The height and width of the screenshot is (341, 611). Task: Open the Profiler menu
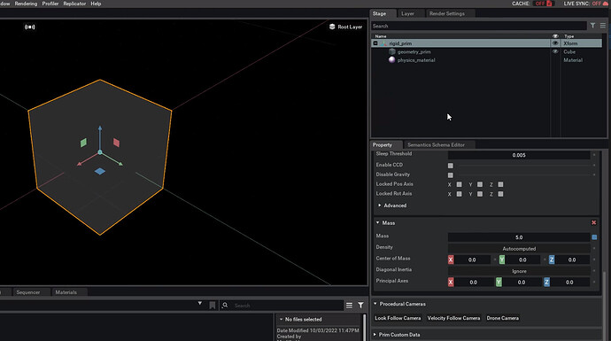(50, 4)
